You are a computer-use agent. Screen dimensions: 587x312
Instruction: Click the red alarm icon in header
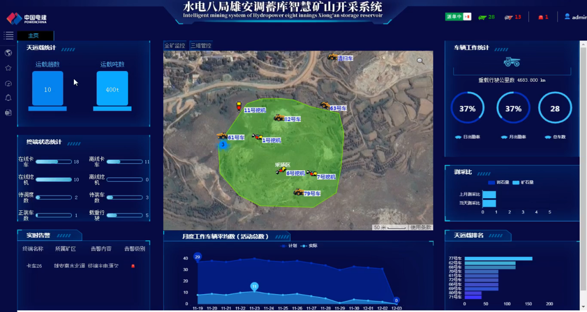(x=541, y=17)
